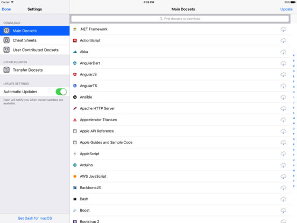Click the Transfer Docsets sidebar icon
The width and height of the screenshot is (297, 223).
tap(6, 70)
